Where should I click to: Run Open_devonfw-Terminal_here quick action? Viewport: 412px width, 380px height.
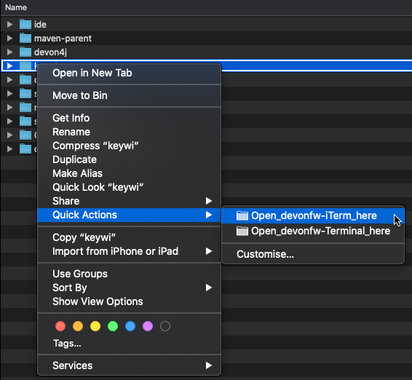313,231
